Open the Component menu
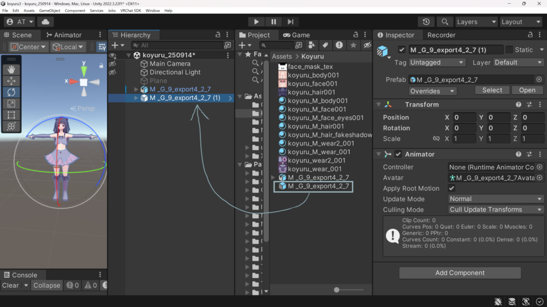The width and height of the screenshot is (547, 307). tap(75, 11)
